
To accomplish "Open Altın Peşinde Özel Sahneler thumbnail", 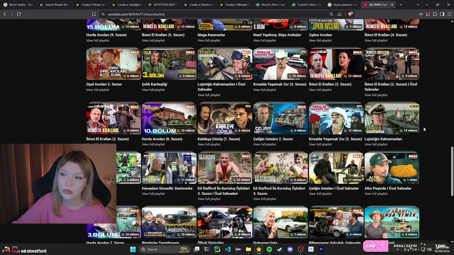I will pos(392,168).
